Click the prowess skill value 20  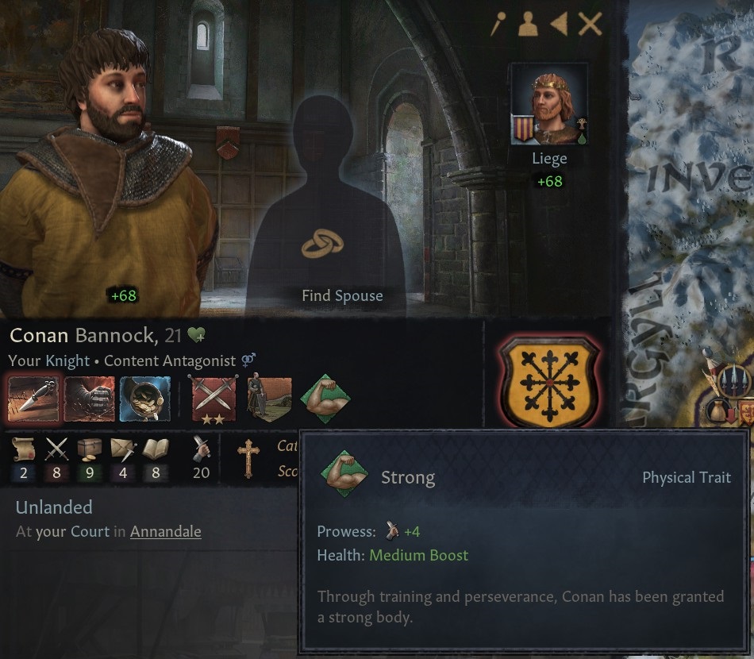pos(201,473)
